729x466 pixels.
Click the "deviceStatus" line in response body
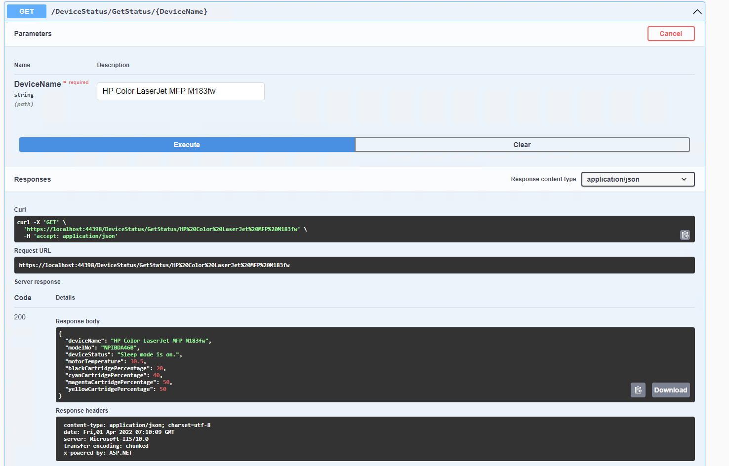(123, 354)
